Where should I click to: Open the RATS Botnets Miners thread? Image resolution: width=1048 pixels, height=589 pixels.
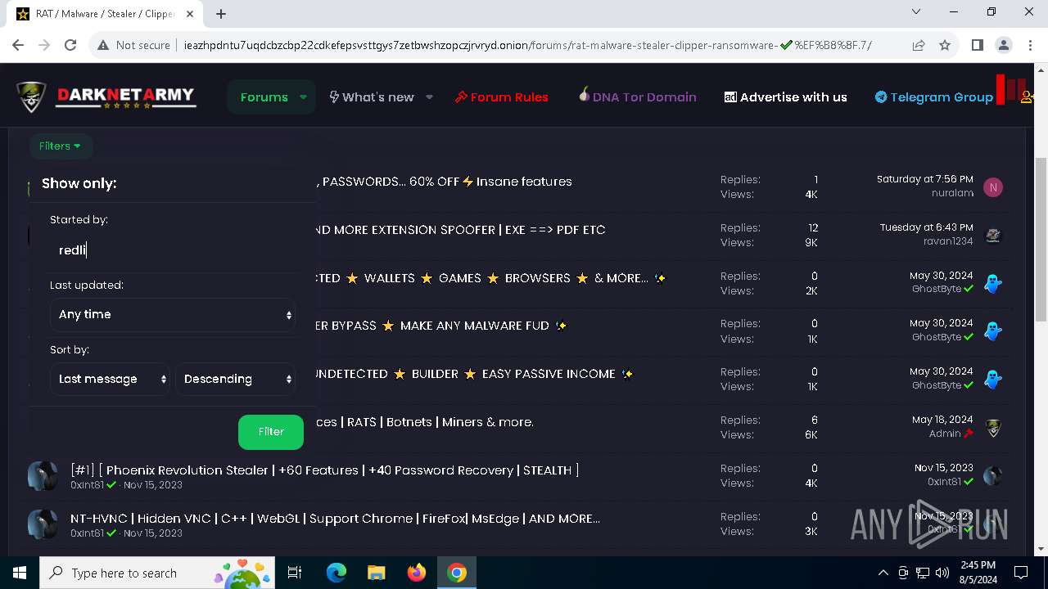click(x=424, y=422)
